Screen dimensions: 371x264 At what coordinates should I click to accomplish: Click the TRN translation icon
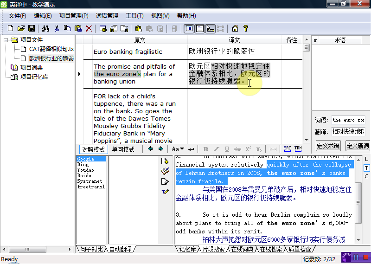point(298,149)
